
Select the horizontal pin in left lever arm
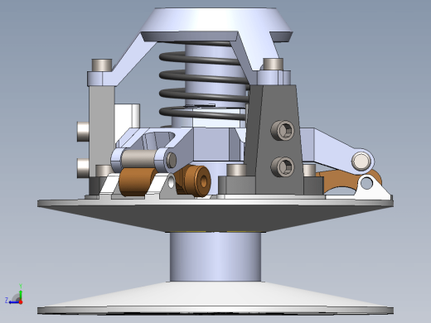(x=139, y=158)
